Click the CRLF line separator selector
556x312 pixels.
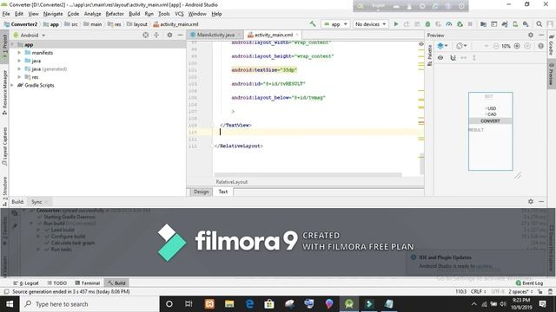click(479, 292)
